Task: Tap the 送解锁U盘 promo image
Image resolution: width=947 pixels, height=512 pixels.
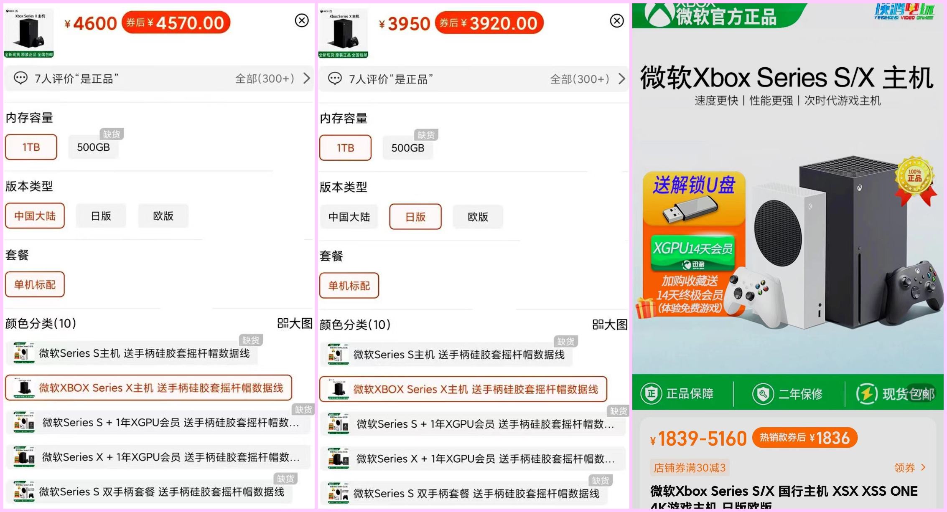Action: tap(694, 199)
